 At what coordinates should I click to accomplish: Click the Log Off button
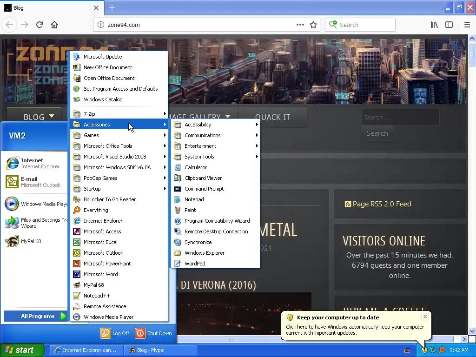click(115, 333)
